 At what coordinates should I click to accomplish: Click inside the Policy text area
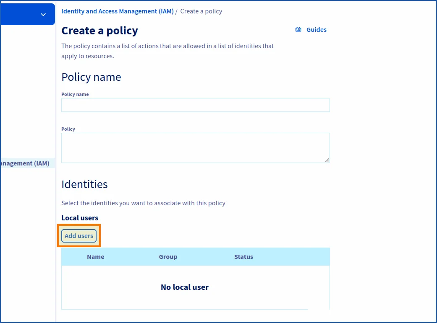(195, 147)
